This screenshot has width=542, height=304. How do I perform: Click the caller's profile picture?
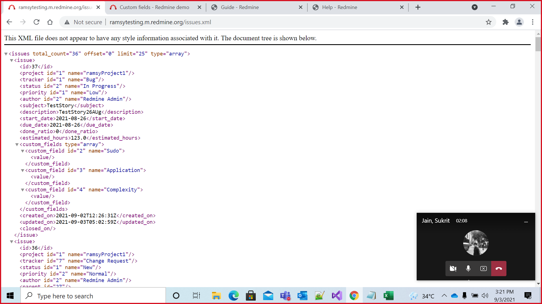coord(476,243)
